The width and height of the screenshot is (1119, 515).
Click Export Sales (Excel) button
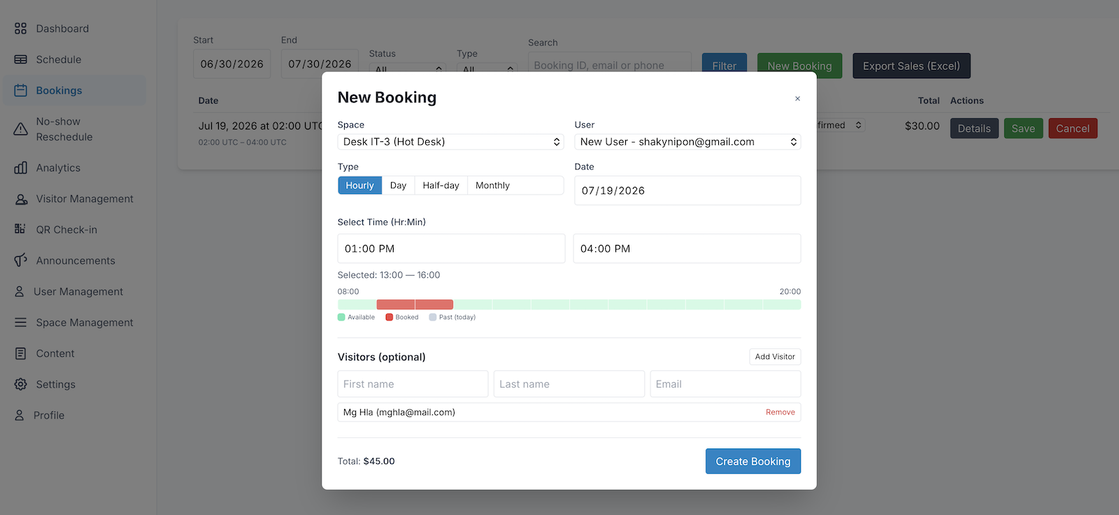(x=911, y=66)
